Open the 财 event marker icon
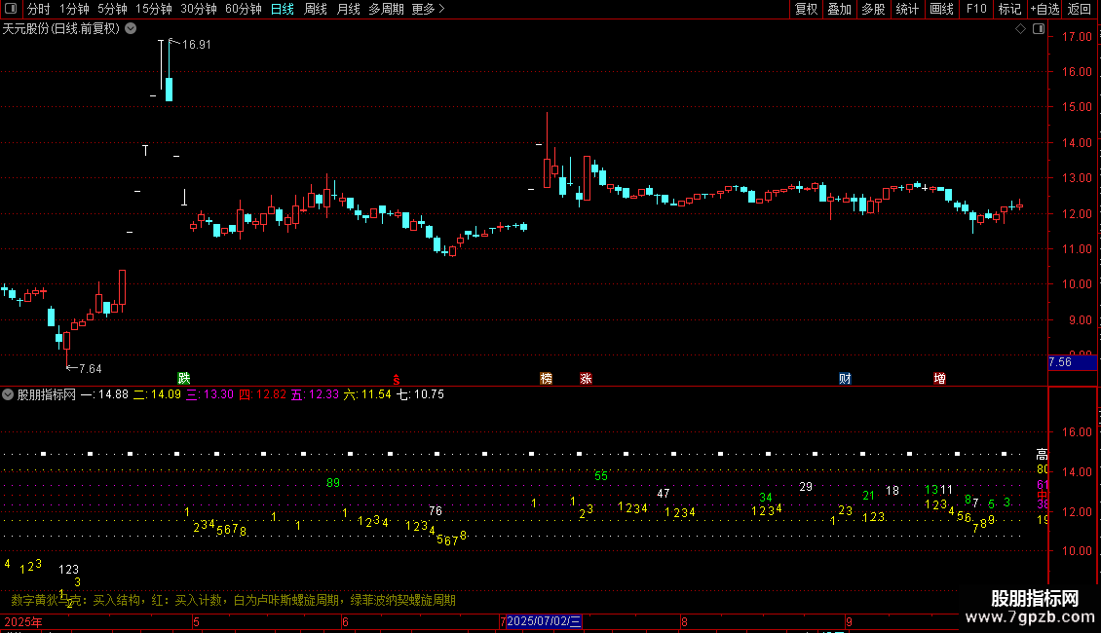The width and height of the screenshot is (1101, 633). point(845,378)
